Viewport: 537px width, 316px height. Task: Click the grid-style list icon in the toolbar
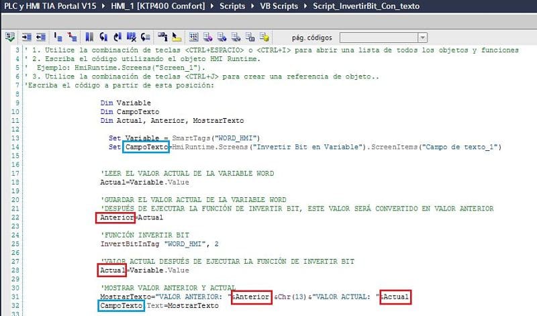click(193, 37)
